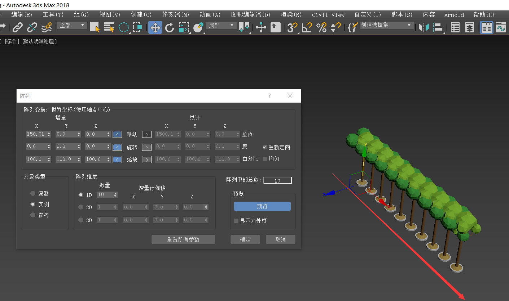Image resolution: width=509 pixels, height=301 pixels.
Task: Click the right arrow button beside 移动
Action: point(146,134)
